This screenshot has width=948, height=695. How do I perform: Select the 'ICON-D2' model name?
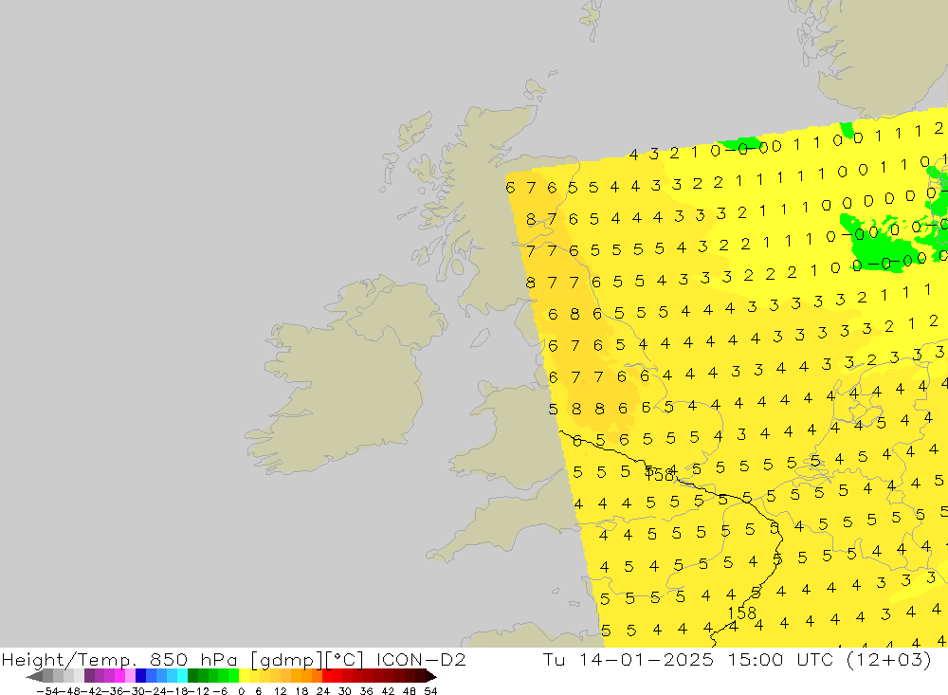(421, 659)
